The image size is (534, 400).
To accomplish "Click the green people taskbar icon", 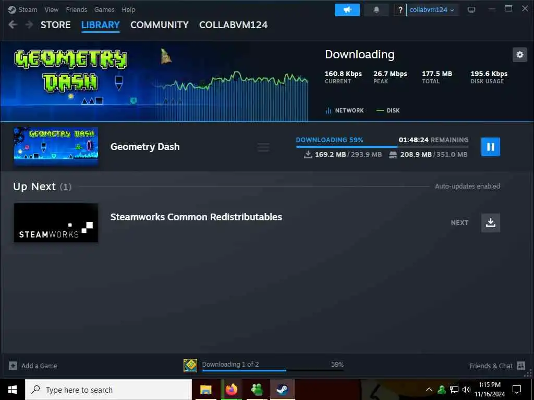I will tap(257, 390).
